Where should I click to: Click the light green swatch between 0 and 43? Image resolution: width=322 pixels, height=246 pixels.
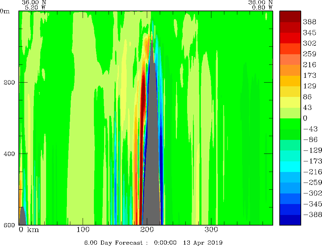pyautogui.click(x=290, y=113)
